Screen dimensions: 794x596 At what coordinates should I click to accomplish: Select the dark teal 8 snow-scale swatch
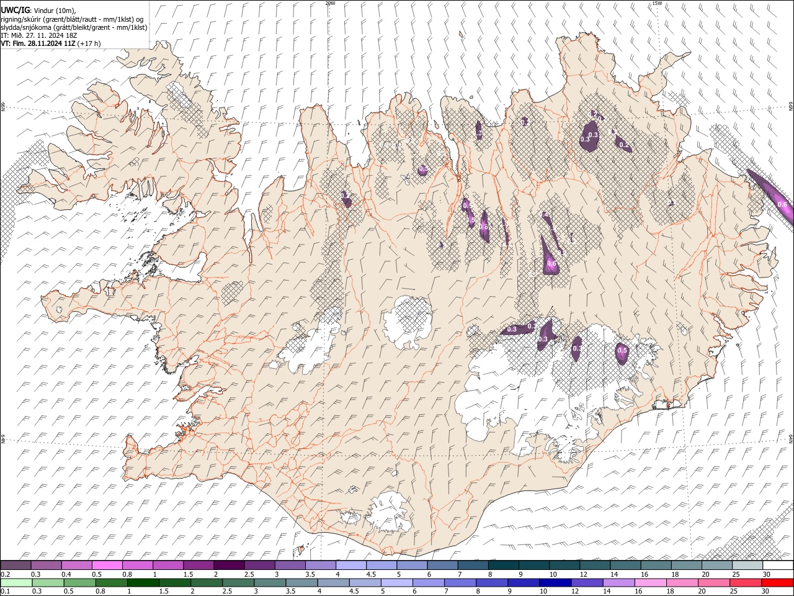pos(504,565)
